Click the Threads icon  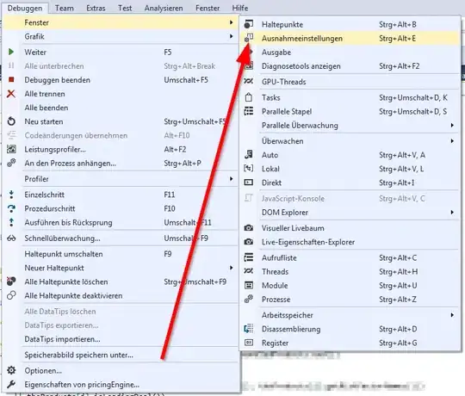click(x=249, y=271)
